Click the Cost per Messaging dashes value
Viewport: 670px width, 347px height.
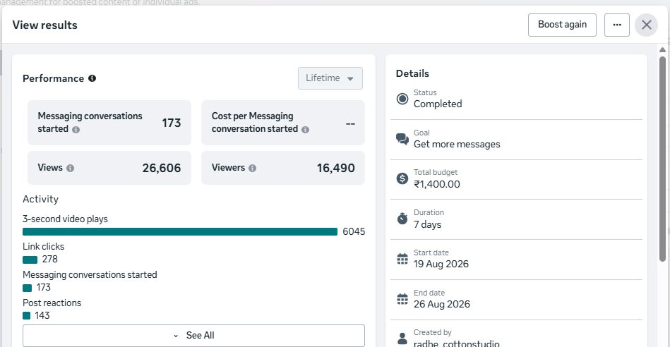(x=350, y=123)
